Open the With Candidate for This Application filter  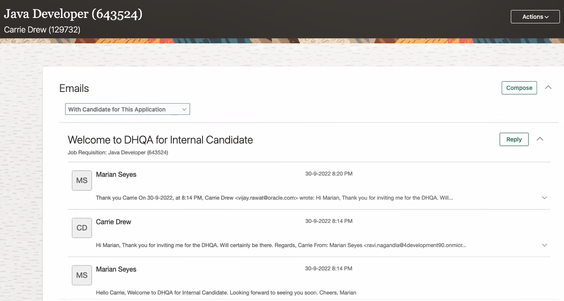click(128, 109)
